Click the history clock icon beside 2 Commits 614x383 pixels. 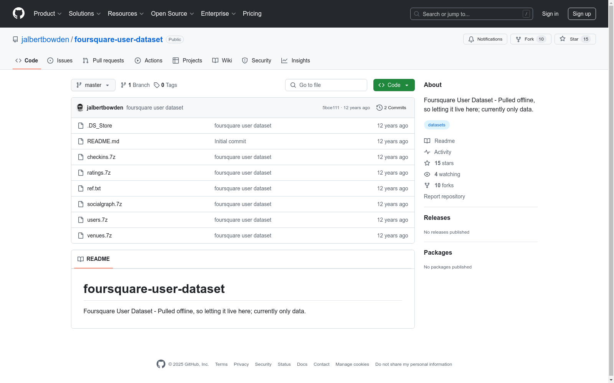tap(380, 108)
